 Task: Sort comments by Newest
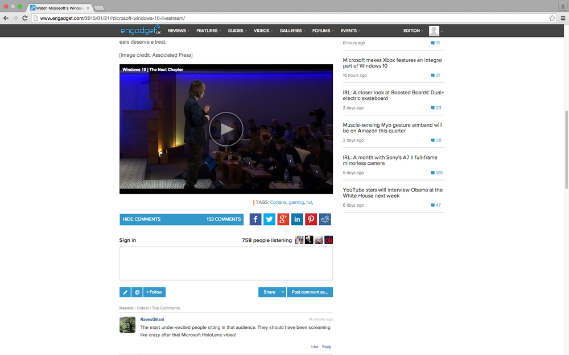(126, 308)
